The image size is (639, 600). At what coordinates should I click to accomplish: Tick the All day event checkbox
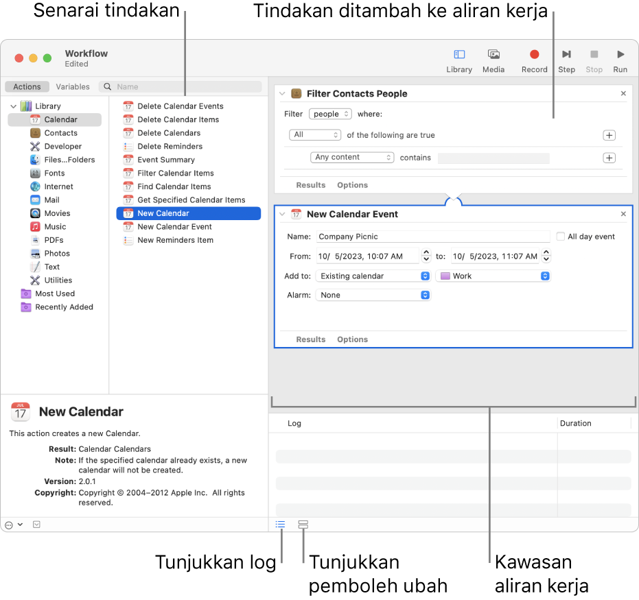560,237
